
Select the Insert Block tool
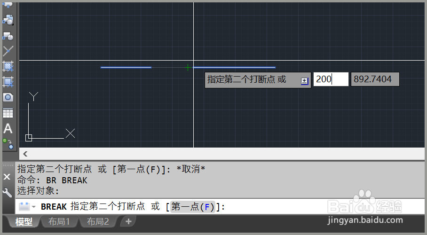point(8,20)
